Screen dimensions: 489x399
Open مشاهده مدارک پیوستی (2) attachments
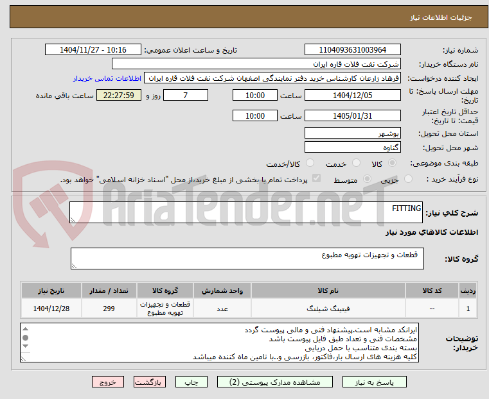click(x=275, y=382)
